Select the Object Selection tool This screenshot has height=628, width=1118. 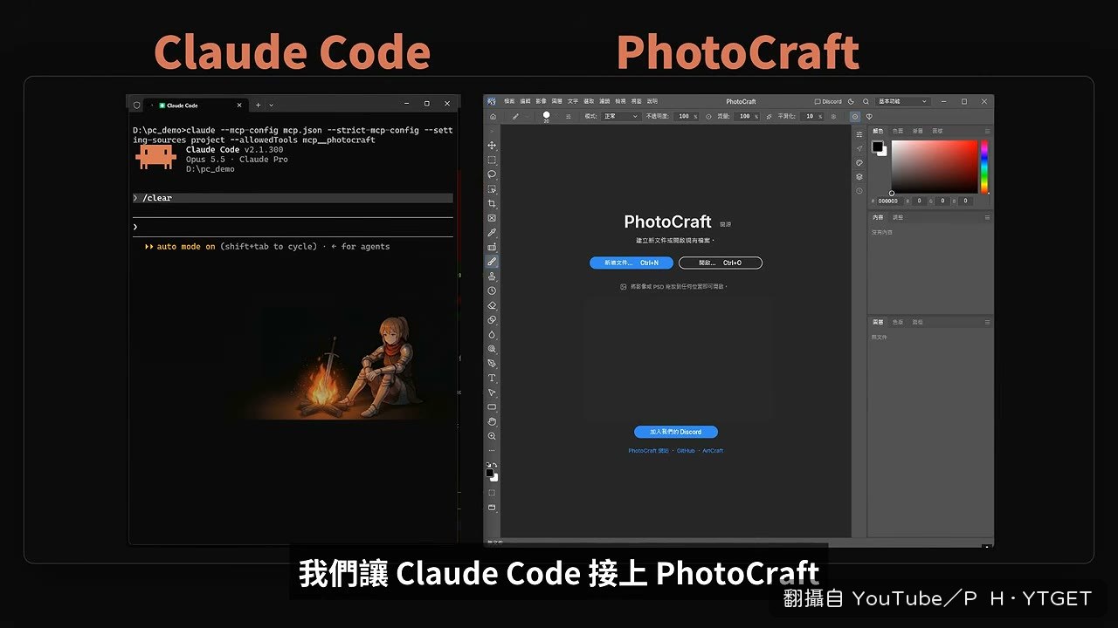492,189
